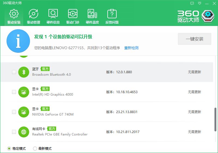
Task: Click the driver list vertical scrollbar thumb
Action: pos(215,119)
